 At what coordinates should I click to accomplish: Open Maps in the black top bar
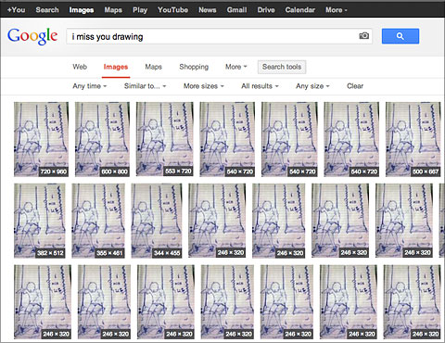click(x=113, y=10)
